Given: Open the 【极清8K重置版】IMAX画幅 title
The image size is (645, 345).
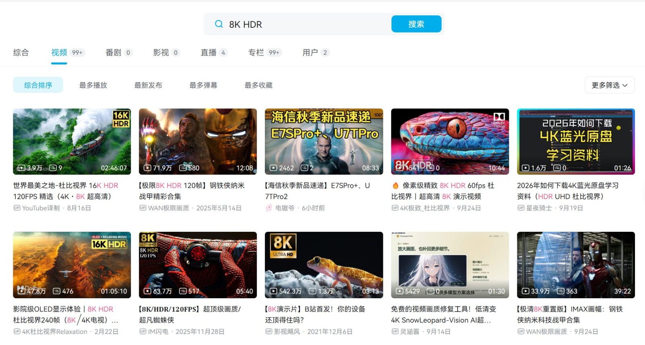Looking at the screenshot, I should (x=570, y=314).
